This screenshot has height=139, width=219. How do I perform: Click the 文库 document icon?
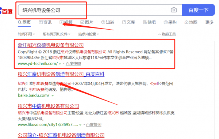[124, 22]
